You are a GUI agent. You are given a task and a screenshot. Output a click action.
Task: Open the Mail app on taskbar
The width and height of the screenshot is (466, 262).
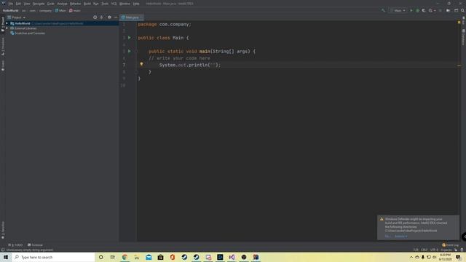(149, 257)
